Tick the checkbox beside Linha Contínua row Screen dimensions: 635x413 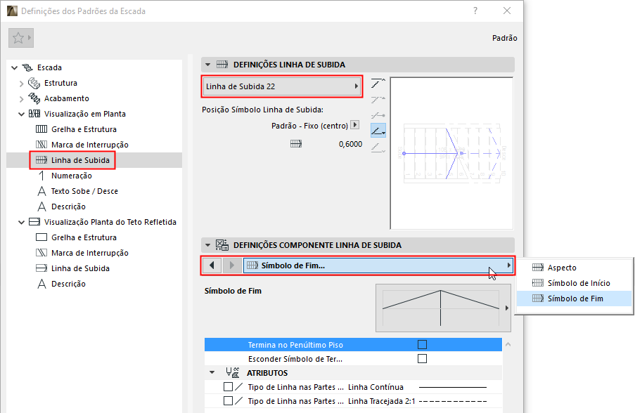[x=228, y=387]
